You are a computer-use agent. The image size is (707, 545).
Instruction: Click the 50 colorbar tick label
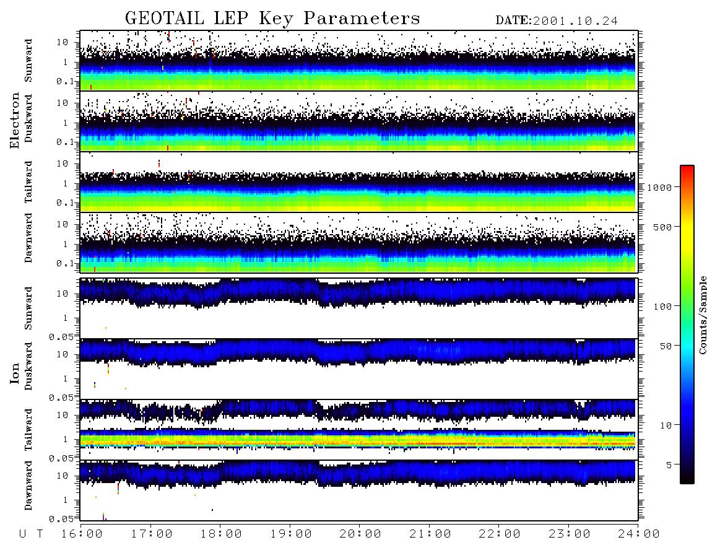coord(666,346)
